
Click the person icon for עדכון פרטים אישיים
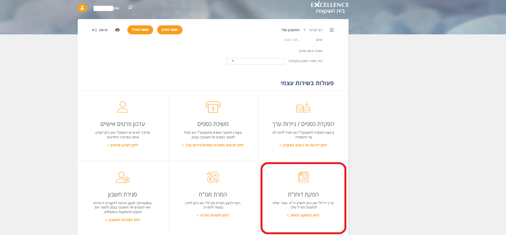tap(123, 107)
